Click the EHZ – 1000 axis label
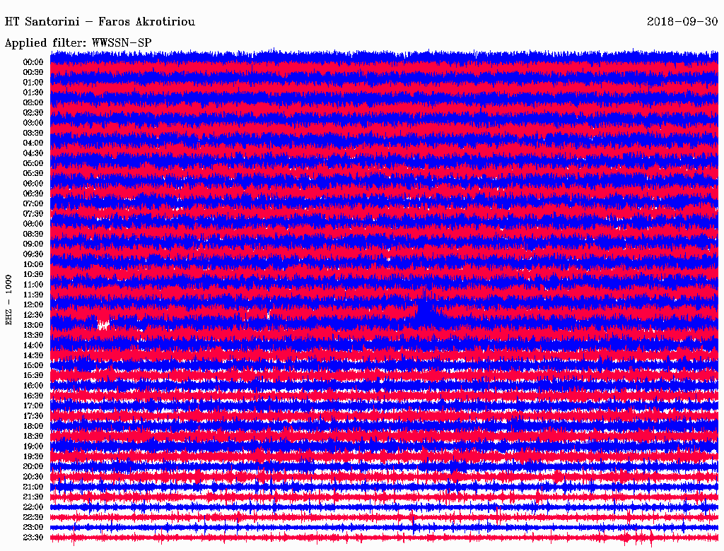Viewport: 724px width, 551px height. (x=8, y=300)
